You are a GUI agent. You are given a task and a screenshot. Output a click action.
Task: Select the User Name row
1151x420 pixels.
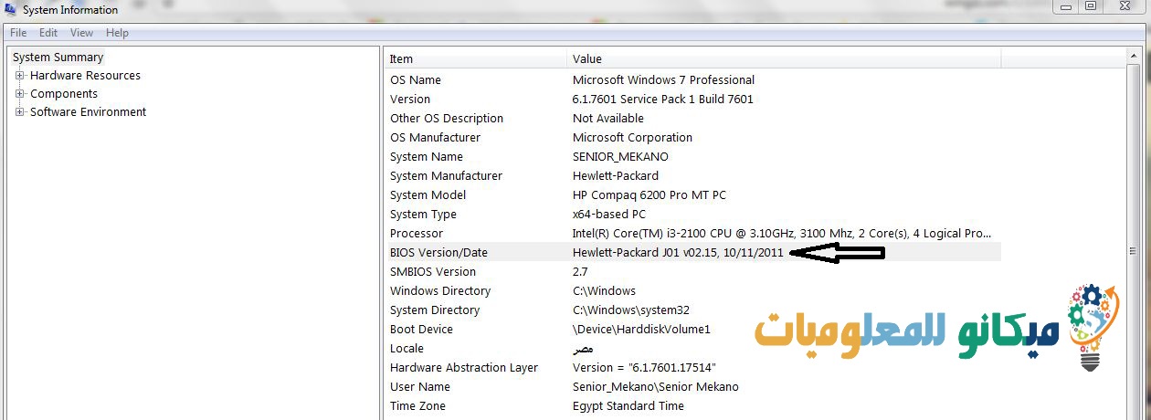692,387
